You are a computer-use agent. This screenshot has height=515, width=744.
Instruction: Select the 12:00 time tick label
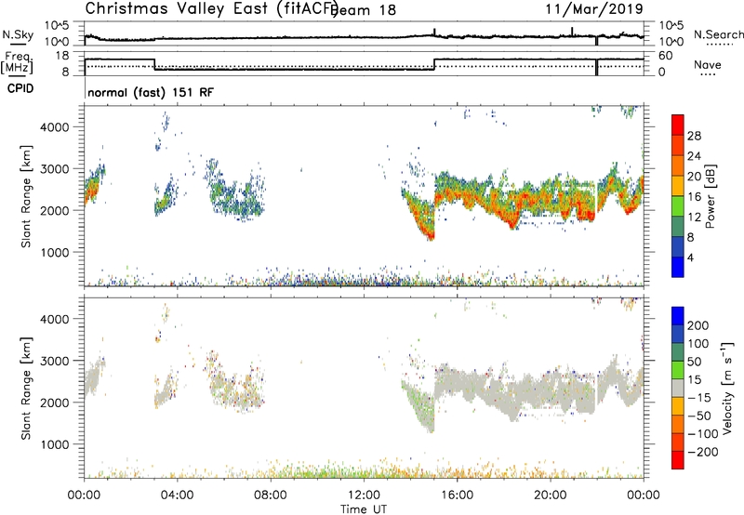point(364,495)
